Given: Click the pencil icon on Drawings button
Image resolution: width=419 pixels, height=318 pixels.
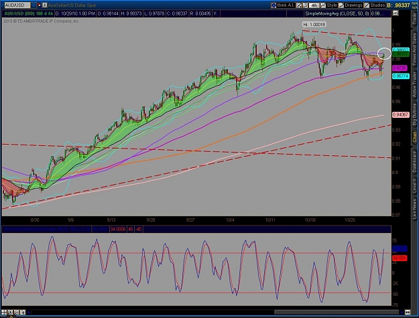Looking at the screenshot, I should point(341,5).
